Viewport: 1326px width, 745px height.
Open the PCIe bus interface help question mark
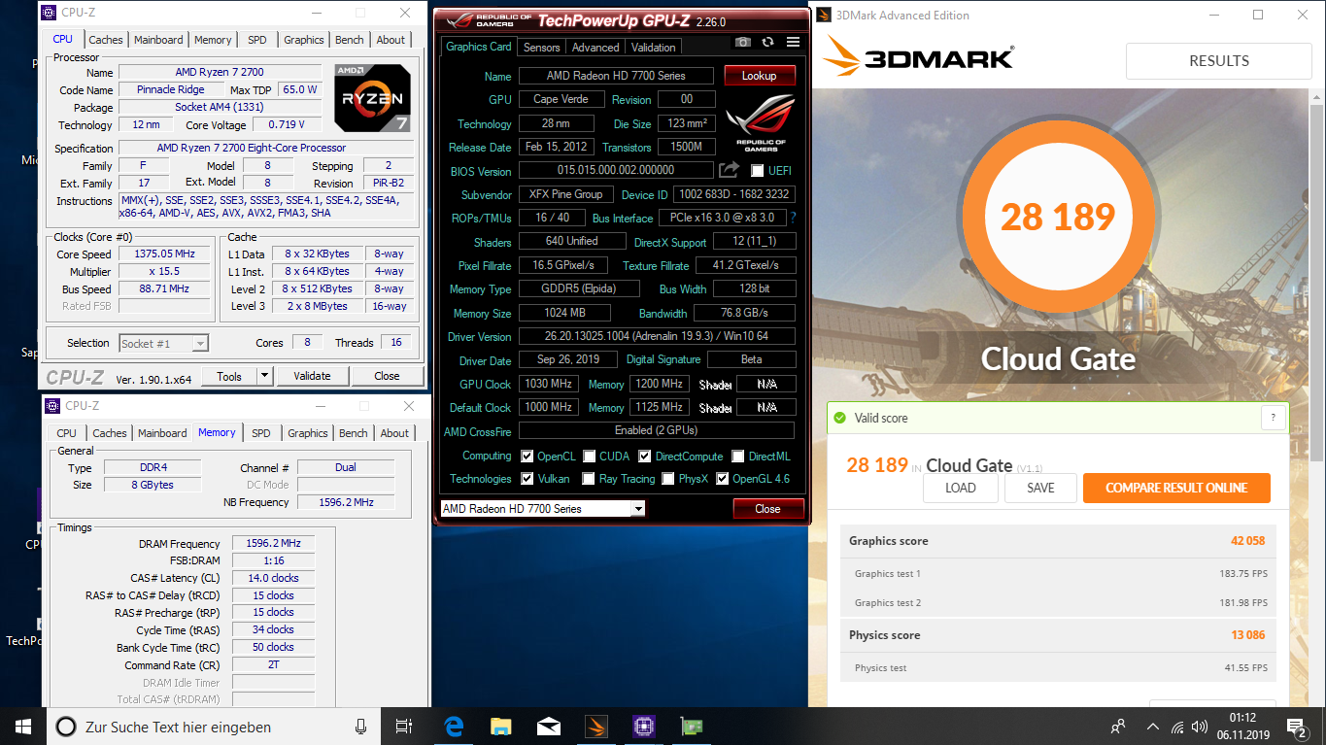(x=793, y=218)
